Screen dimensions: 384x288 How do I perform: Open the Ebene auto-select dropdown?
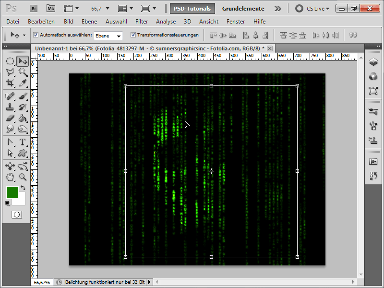(108, 36)
